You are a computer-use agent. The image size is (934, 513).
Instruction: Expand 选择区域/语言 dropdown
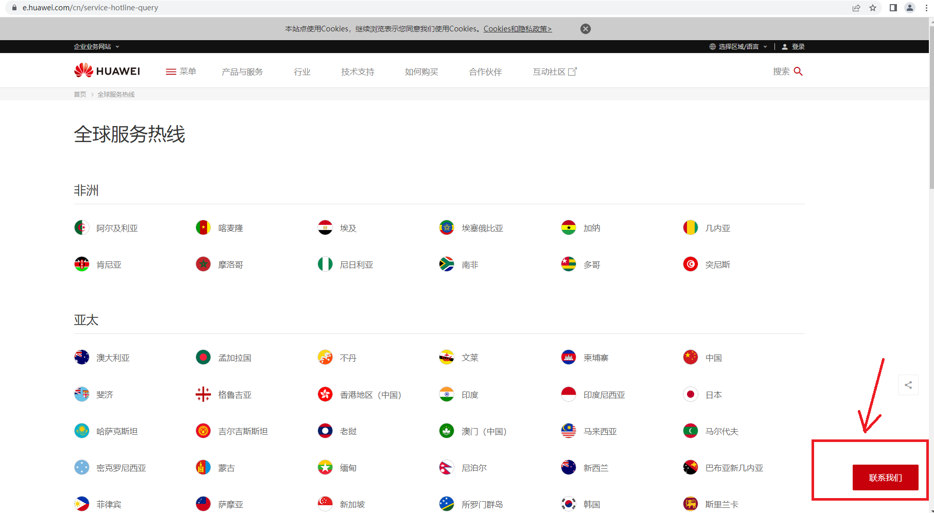coord(738,46)
